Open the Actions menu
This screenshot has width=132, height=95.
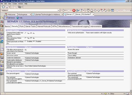click(x=21, y=4)
